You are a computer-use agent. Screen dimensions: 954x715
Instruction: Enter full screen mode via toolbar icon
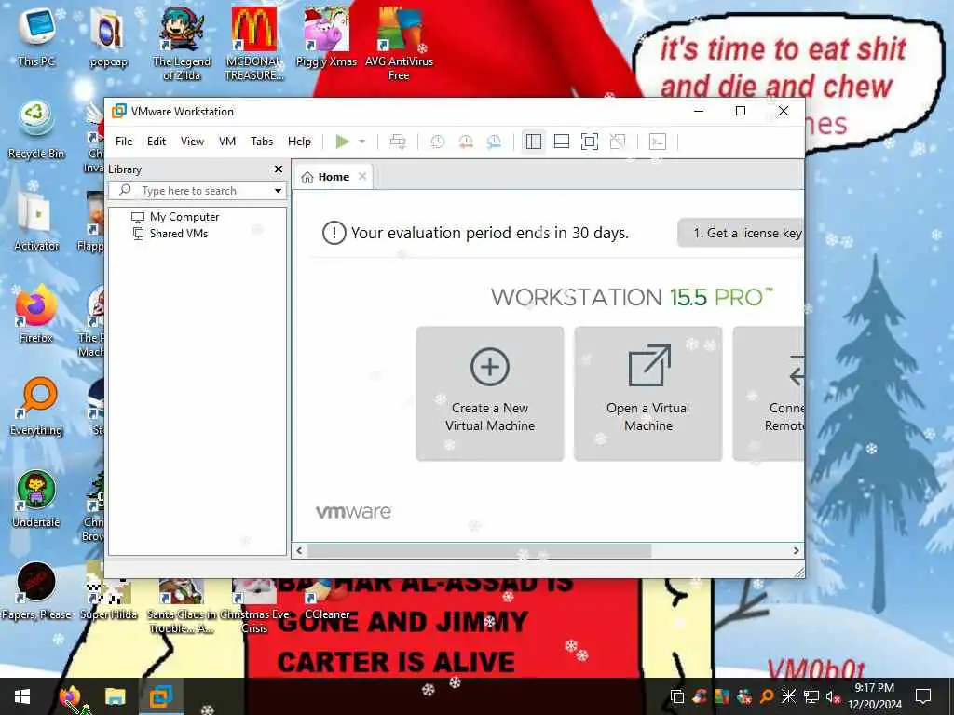590,142
